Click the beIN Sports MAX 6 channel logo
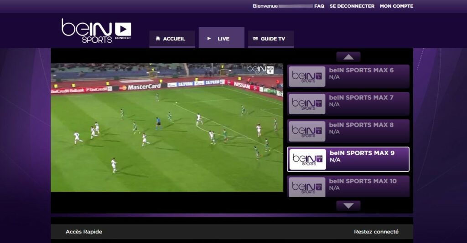 pos(307,76)
